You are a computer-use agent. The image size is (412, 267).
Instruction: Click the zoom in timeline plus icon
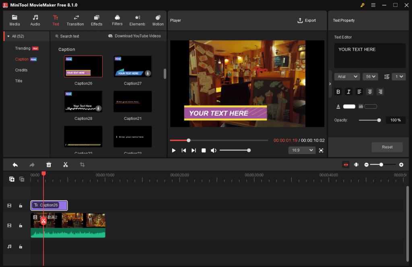[401, 165]
